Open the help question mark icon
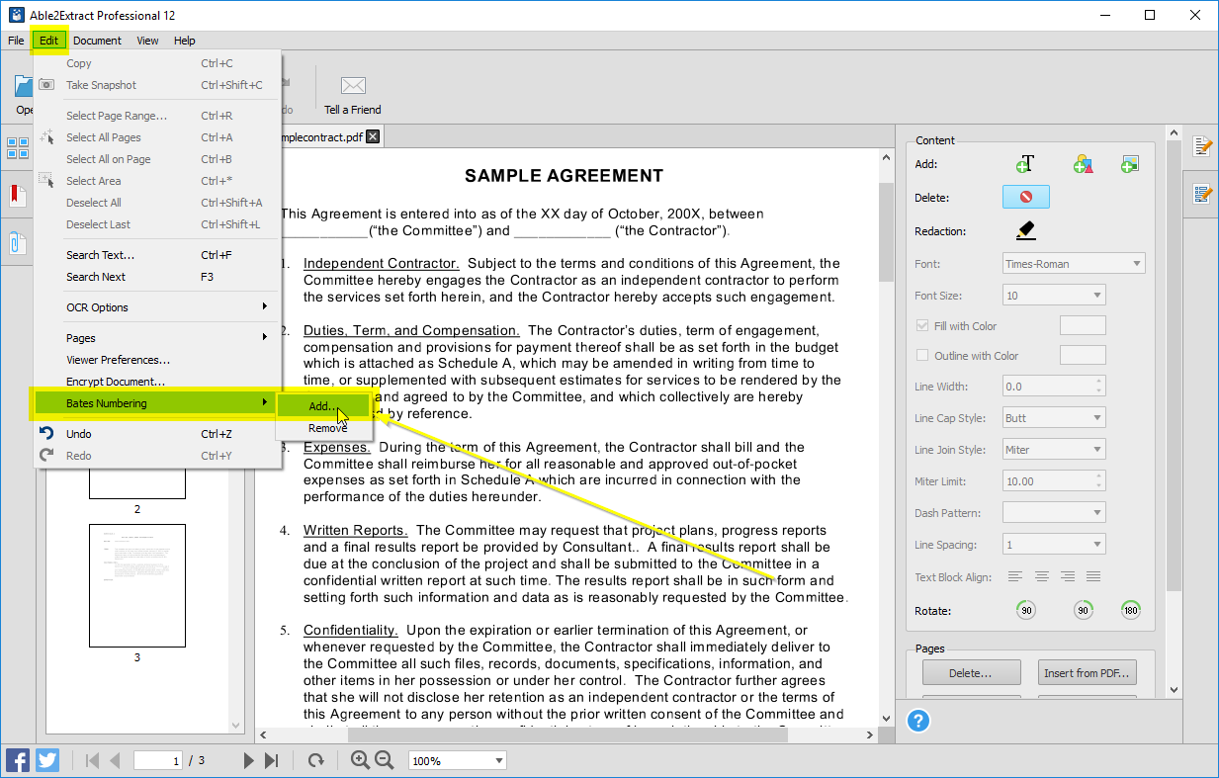Image resolution: width=1219 pixels, height=778 pixels. [x=918, y=722]
